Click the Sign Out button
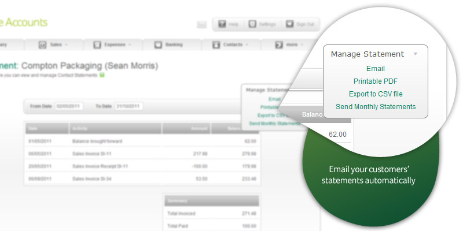 pyautogui.click(x=300, y=24)
